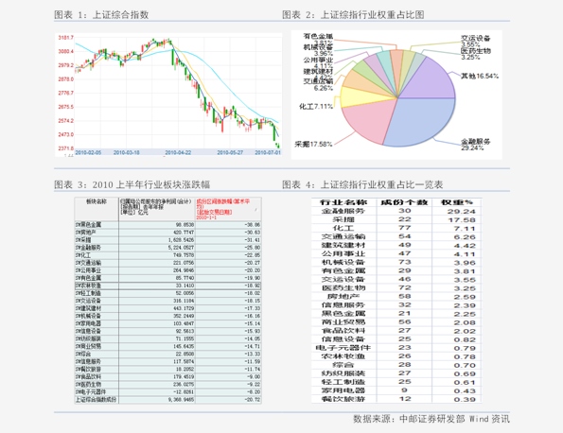Click the component count 77 for 化工
Image resolution: width=563 pixels, height=433 pixels.
point(405,228)
